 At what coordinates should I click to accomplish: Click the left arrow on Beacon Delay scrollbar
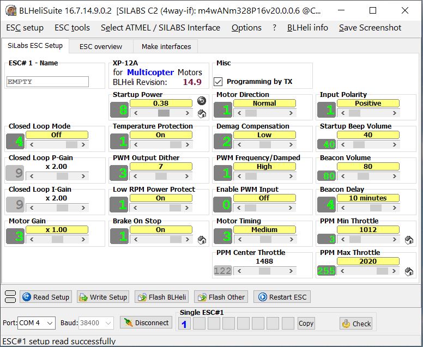tap(342, 208)
